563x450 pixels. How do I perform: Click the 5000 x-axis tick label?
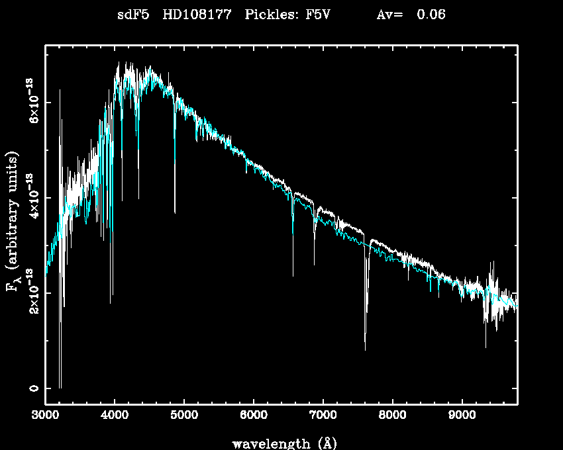pyautogui.click(x=184, y=416)
